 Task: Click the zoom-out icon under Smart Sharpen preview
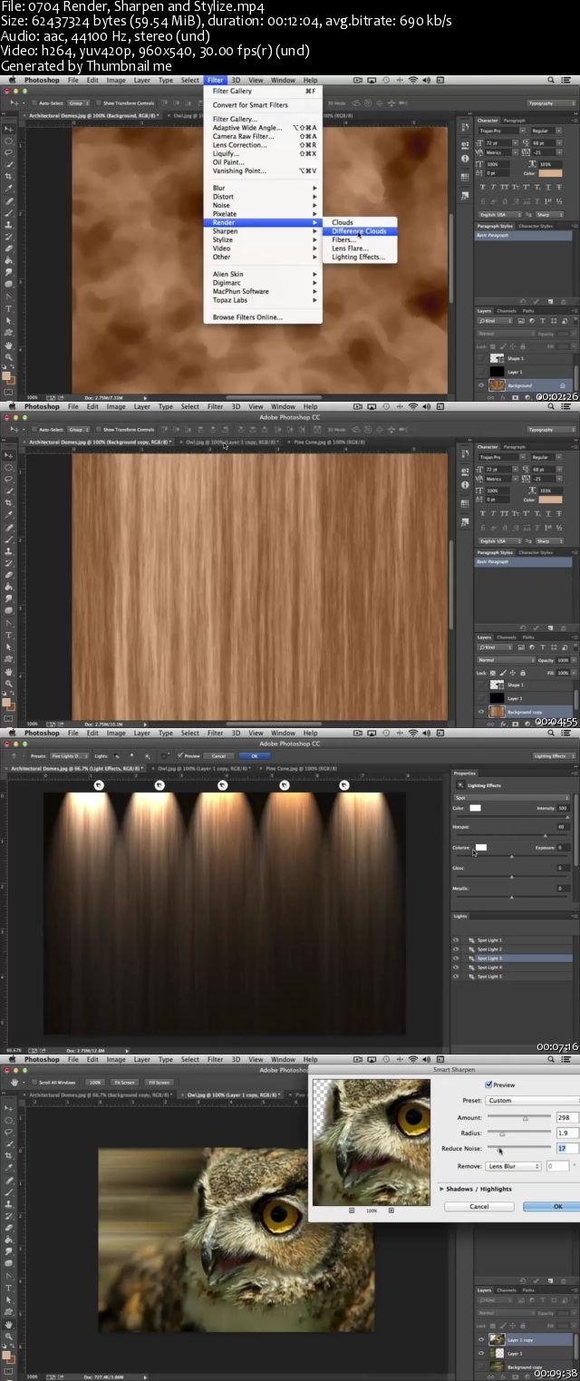tap(352, 1211)
